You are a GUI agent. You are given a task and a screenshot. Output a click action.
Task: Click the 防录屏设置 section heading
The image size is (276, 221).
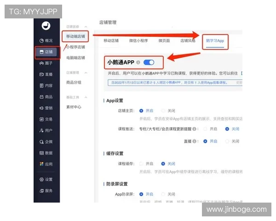[117, 184]
